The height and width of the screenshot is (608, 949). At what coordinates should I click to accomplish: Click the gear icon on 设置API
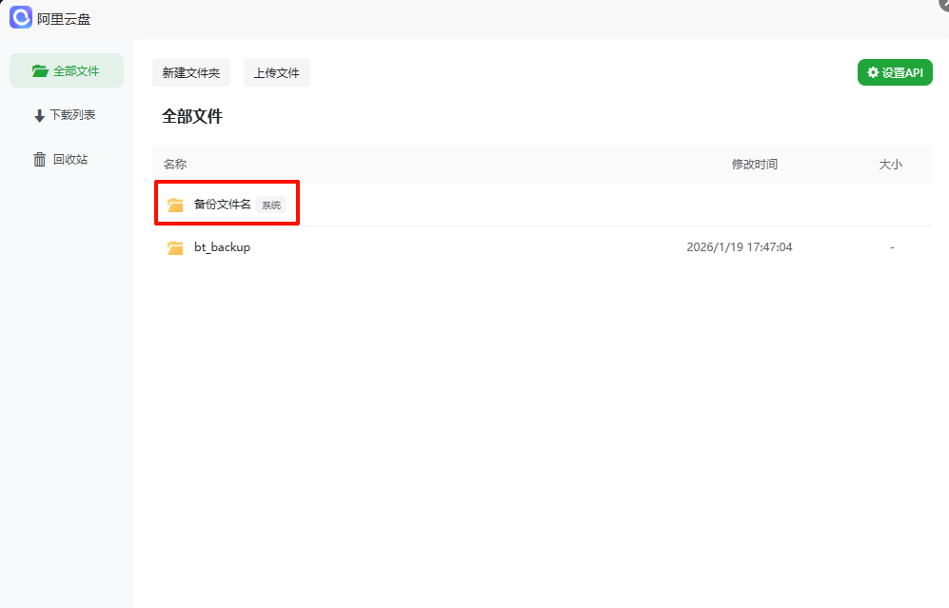[x=873, y=73]
